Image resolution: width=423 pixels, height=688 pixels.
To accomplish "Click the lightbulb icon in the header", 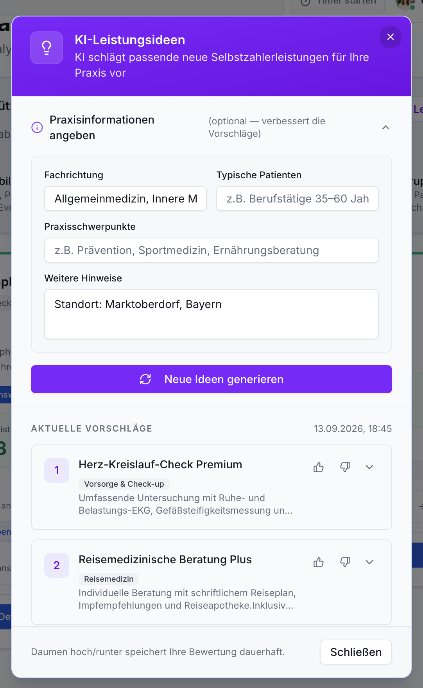I will pyautogui.click(x=47, y=48).
